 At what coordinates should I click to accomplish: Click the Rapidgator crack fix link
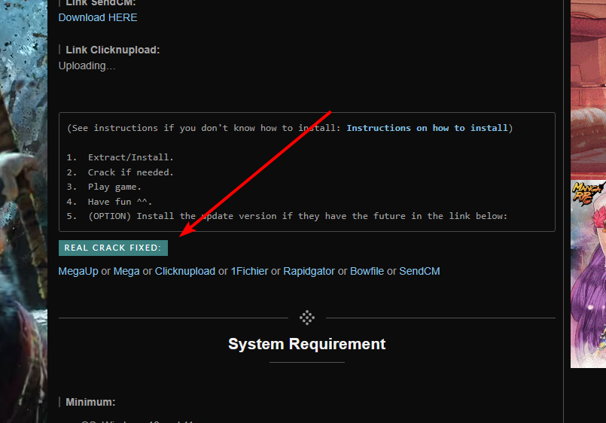[x=309, y=271]
